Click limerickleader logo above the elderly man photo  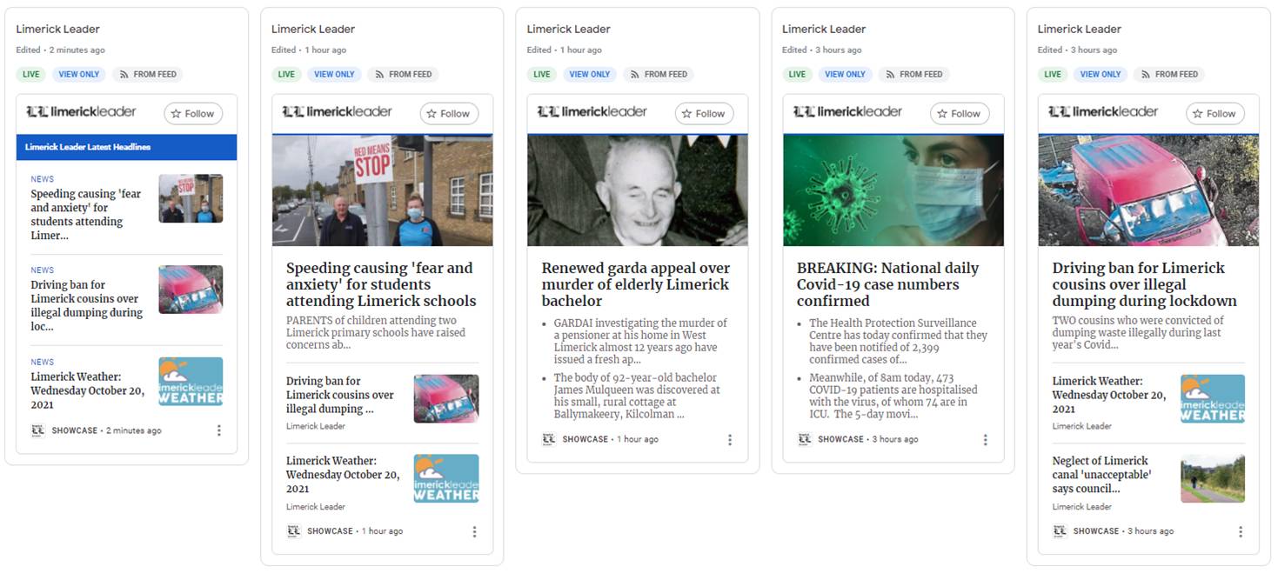[x=592, y=112]
